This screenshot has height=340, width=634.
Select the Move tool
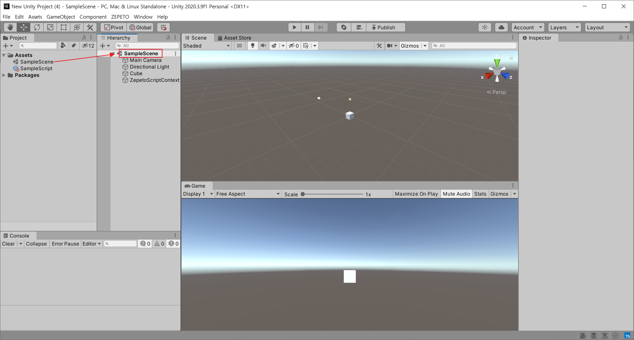point(24,27)
